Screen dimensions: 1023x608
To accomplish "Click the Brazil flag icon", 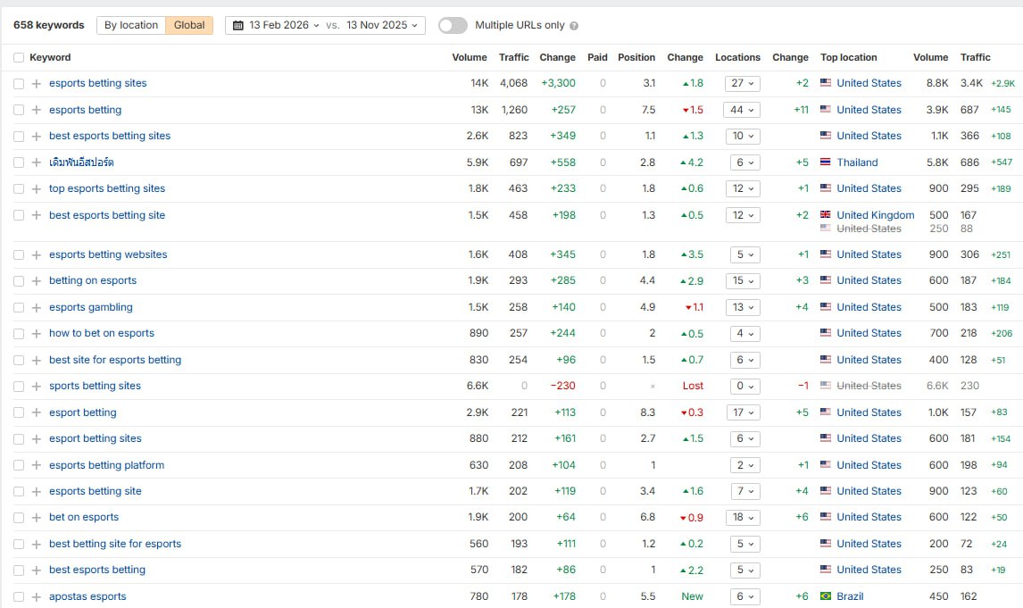I will [x=826, y=596].
